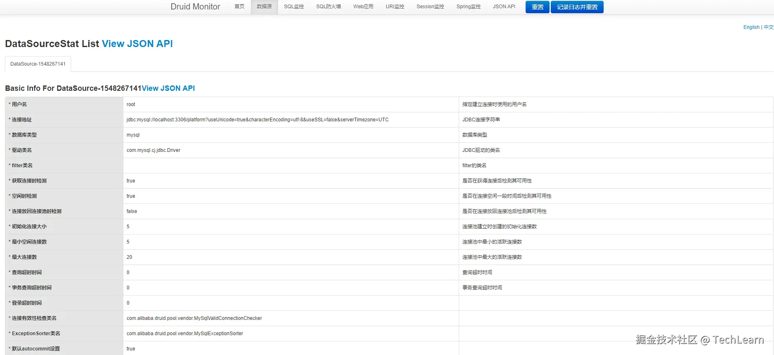
Task: Click the 登录超时时间 row label
Action: coord(26,303)
